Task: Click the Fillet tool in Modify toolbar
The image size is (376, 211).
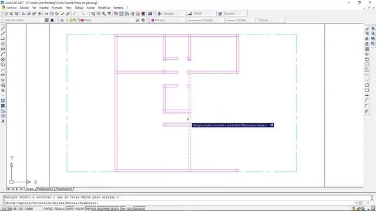Action: 367,105
